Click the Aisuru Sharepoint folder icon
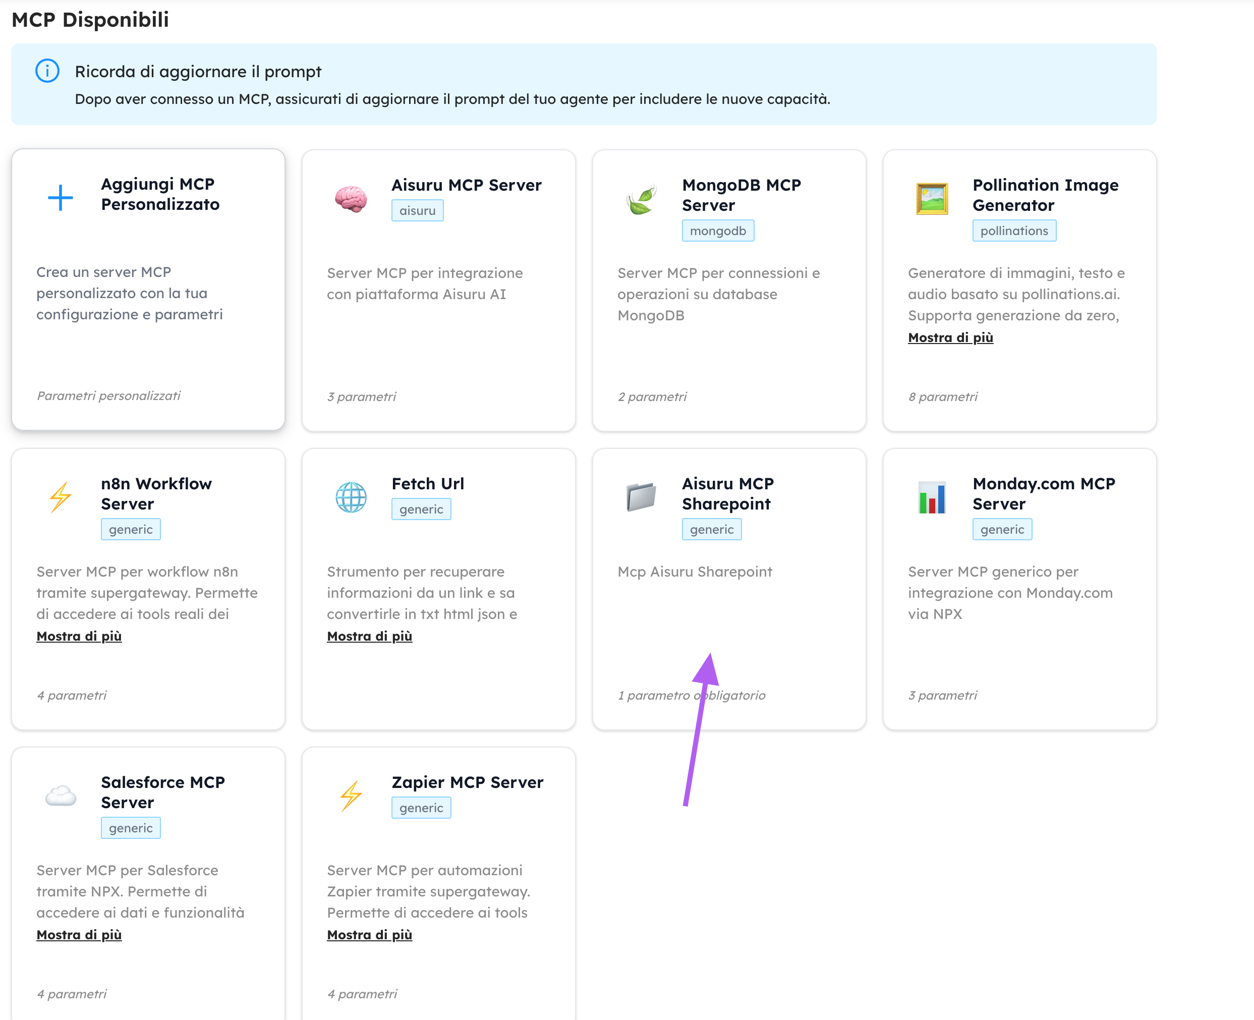Image resolution: width=1254 pixels, height=1020 pixels. coord(641,498)
